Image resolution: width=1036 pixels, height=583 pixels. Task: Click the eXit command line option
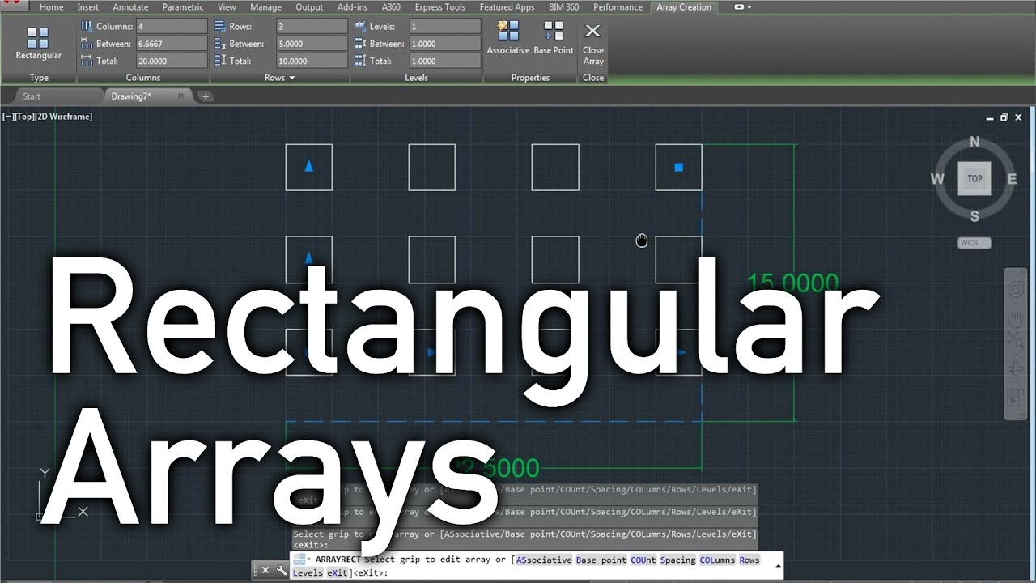336,572
